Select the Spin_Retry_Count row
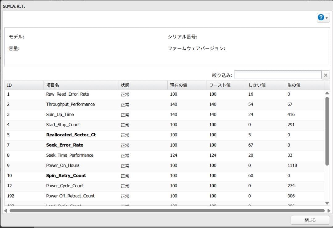 (x=123, y=176)
